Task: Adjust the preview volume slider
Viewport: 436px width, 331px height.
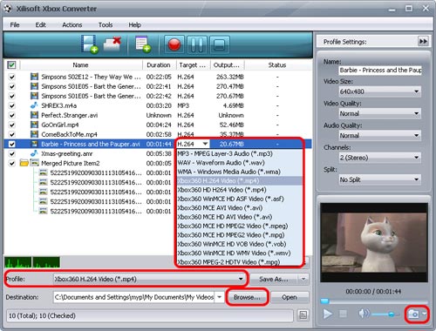Action: coord(385,314)
